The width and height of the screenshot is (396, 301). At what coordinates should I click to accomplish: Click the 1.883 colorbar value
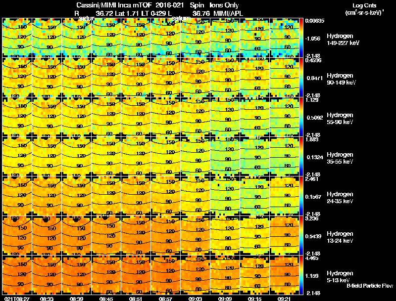[x=312, y=139]
